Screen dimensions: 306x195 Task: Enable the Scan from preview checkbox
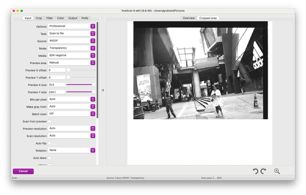pyautogui.click(x=49, y=121)
